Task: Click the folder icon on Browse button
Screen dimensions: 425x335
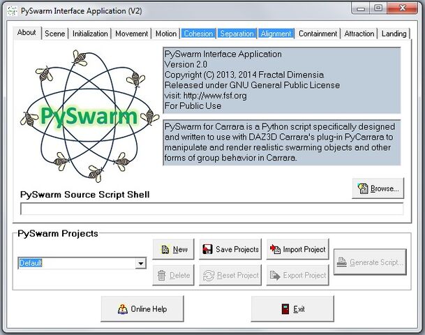Action: (x=363, y=188)
